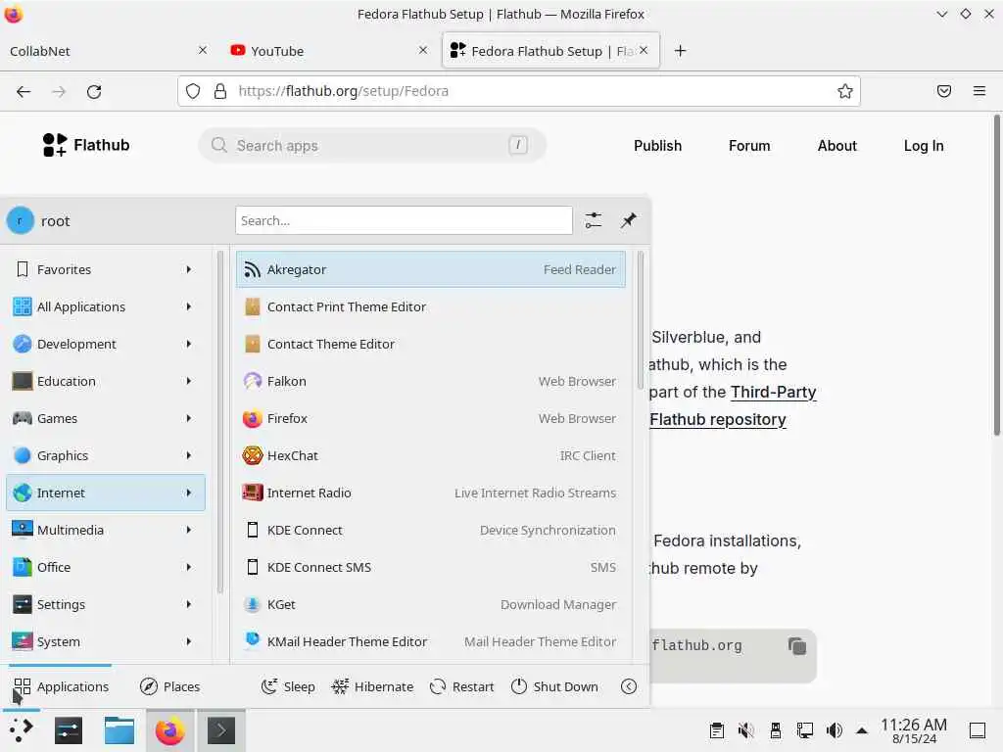Launch KGet download manager
This screenshot has width=1003, height=752.
pyautogui.click(x=431, y=604)
